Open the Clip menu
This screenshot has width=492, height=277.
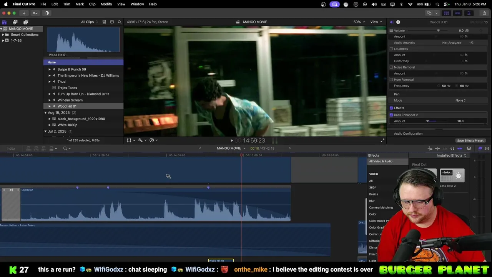click(x=92, y=4)
